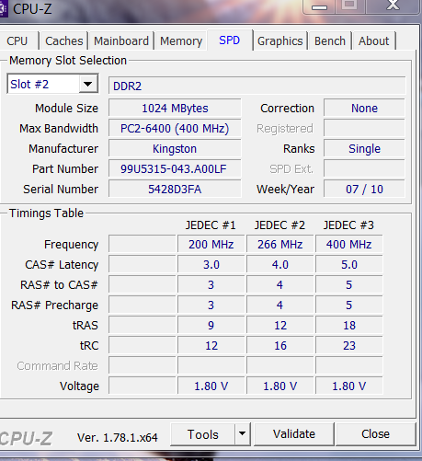
Task: Click the DDR2 memory type field
Action: click(257, 86)
